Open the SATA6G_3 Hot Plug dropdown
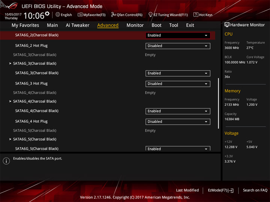270x202 pixels. point(178,84)
